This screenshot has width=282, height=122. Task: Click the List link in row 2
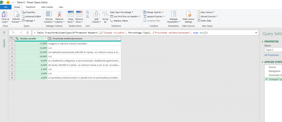point(50,48)
